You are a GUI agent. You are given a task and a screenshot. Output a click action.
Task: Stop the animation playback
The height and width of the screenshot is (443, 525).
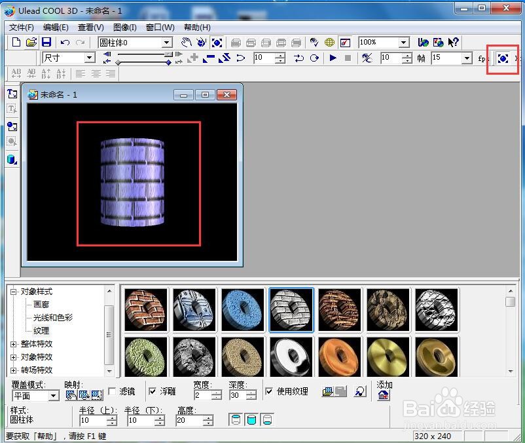pyautogui.click(x=348, y=58)
